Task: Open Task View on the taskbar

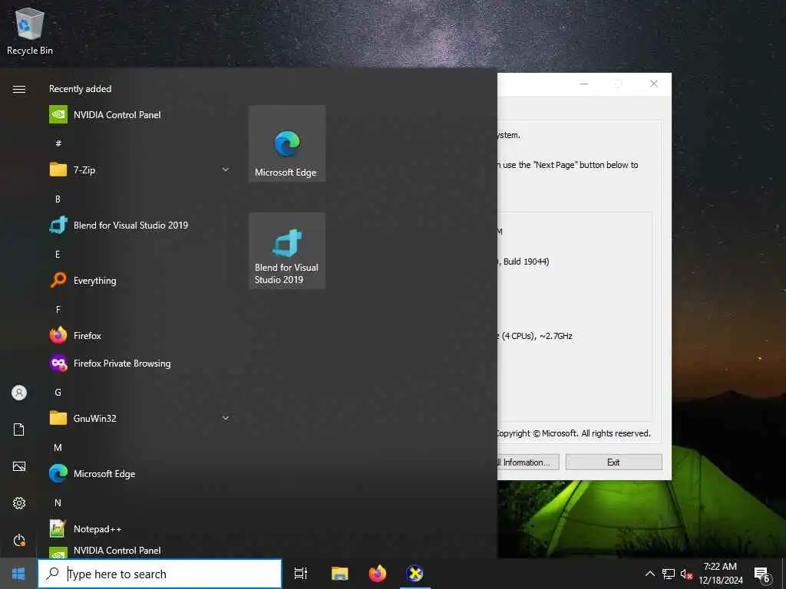Action: pyautogui.click(x=301, y=574)
